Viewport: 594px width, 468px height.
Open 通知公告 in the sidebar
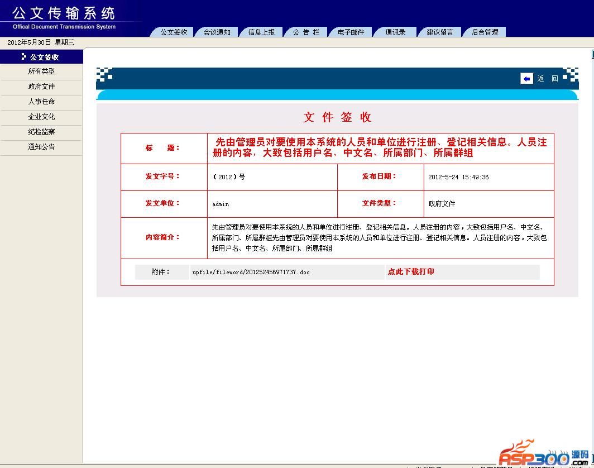[41, 147]
